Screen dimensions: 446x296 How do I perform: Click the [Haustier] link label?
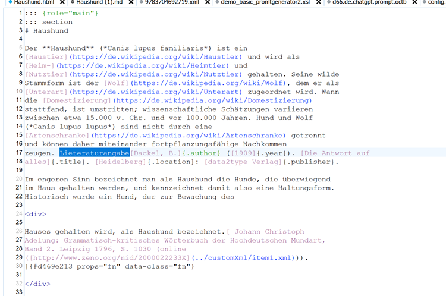point(46,57)
